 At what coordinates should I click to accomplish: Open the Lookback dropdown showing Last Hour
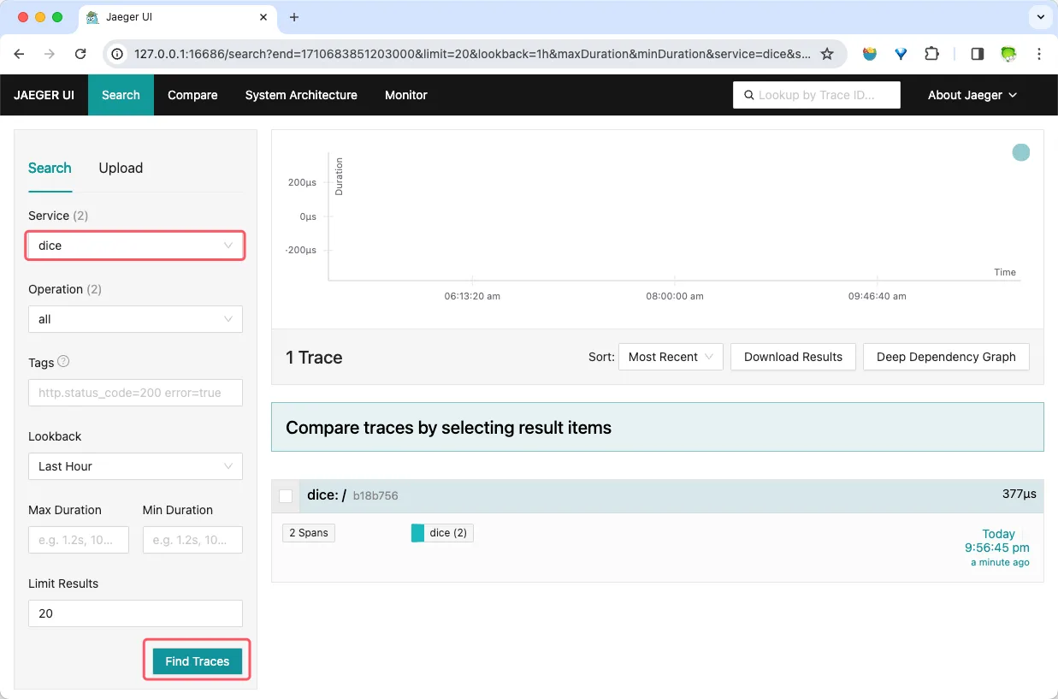(135, 466)
